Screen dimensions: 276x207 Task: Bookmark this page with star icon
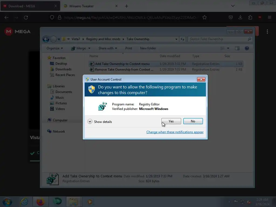tap(204, 17)
